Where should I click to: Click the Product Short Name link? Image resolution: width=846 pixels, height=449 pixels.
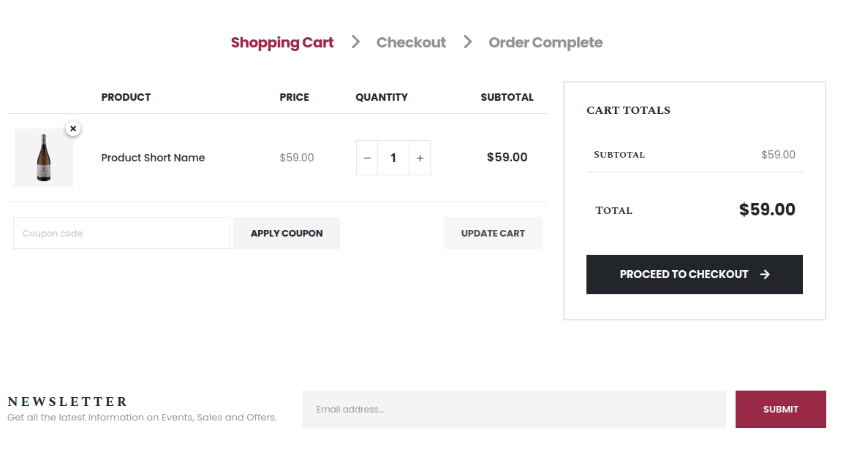coord(153,158)
